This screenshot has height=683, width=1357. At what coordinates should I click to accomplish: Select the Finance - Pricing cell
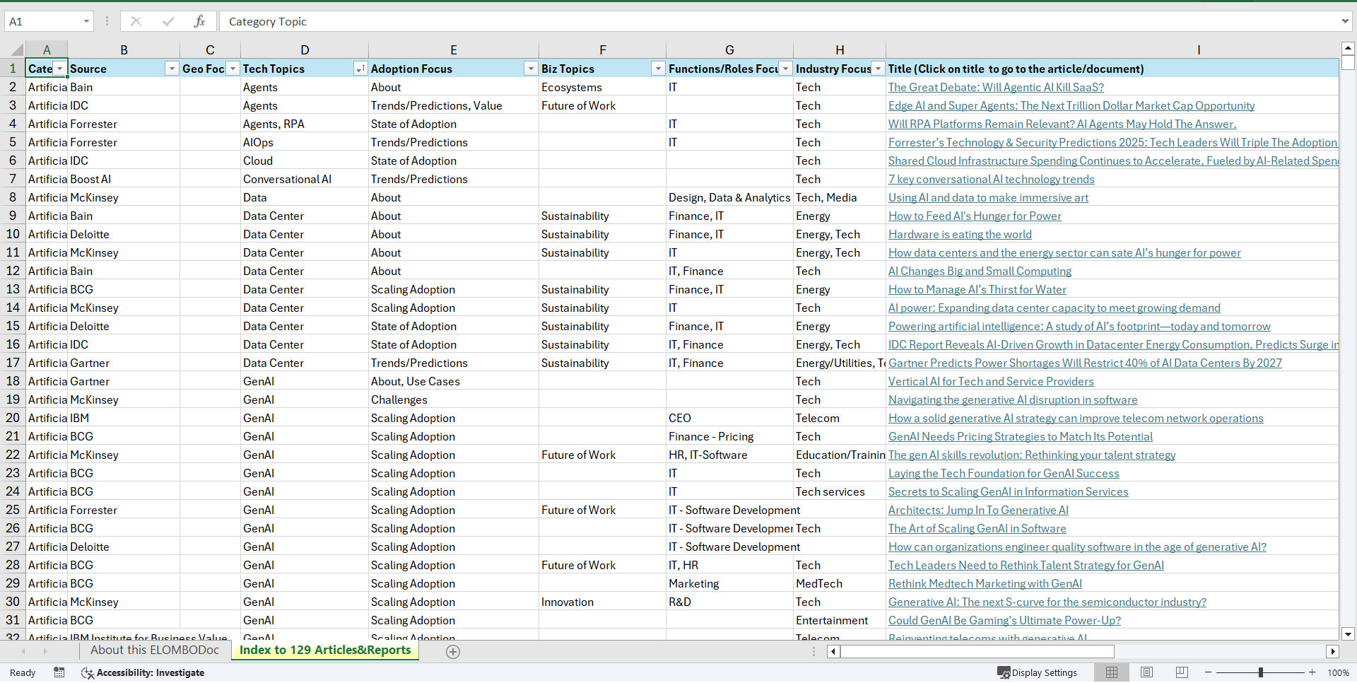729,436
